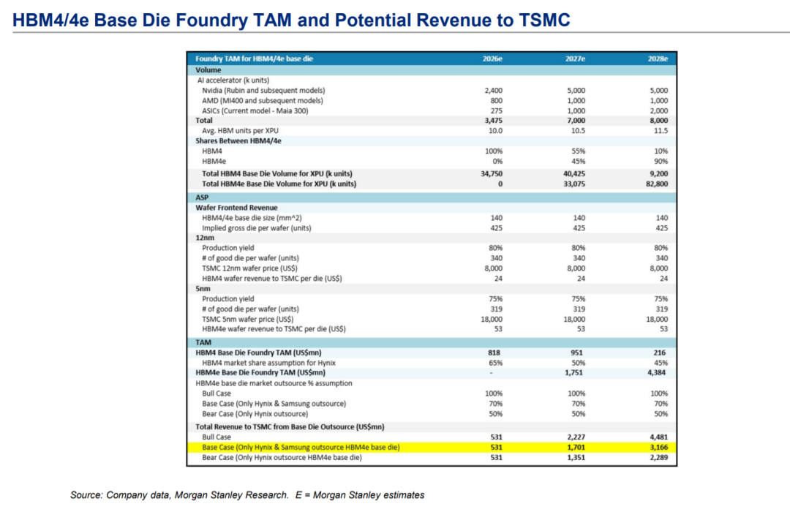Select 'Bear Case (Only Hynix outsource HBM4e base die)' label
The width and height of the screenshot is (790, 531).
(282, 457)
